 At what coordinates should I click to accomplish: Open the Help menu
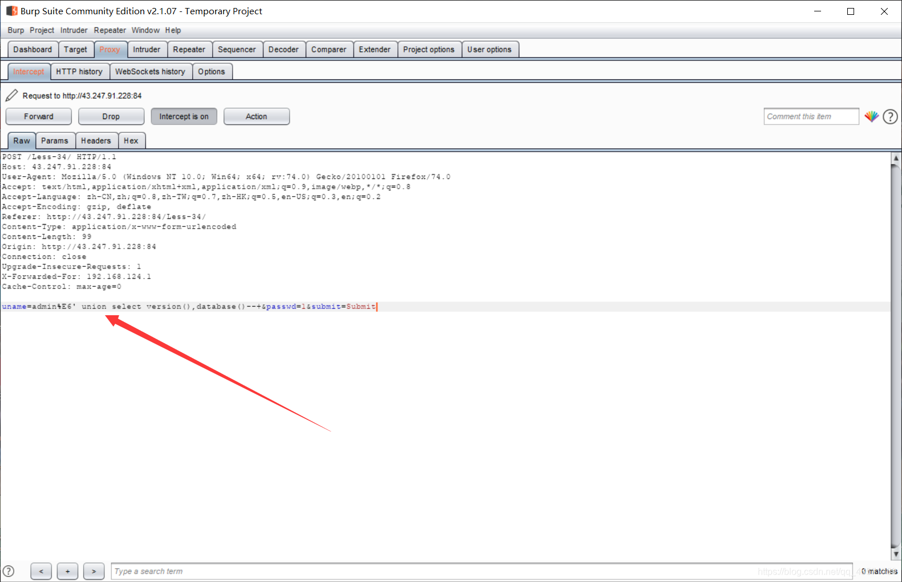(173, 30)
